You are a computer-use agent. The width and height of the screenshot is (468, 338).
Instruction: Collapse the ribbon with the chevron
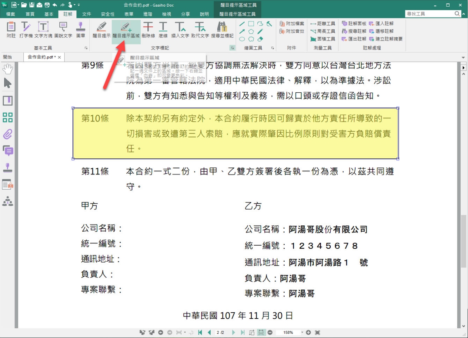464,14
